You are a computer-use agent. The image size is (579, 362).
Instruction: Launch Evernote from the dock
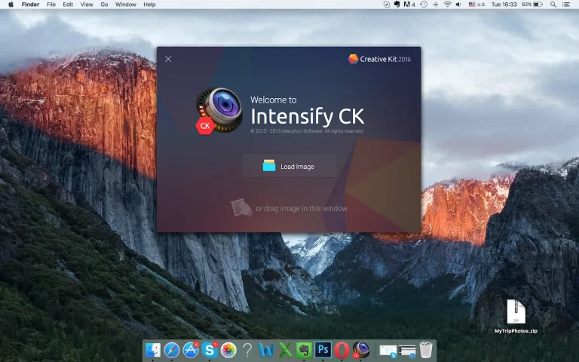tap(304, 350)
